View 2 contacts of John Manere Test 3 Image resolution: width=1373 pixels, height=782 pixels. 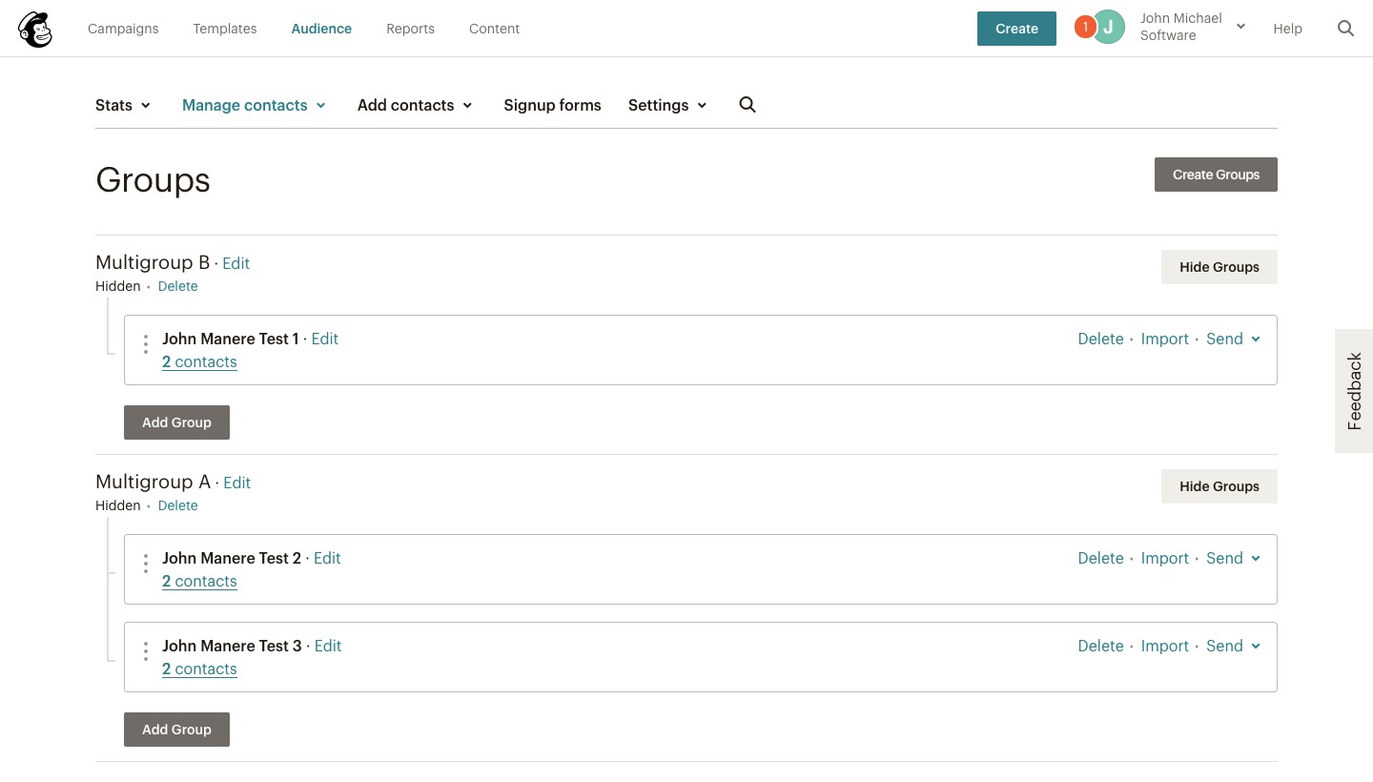tap(199, 669)
